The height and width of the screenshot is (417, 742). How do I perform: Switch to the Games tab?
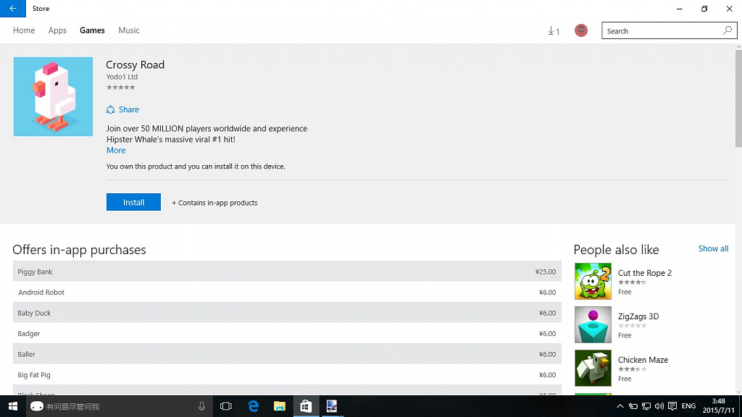click(x=92, y=30)
